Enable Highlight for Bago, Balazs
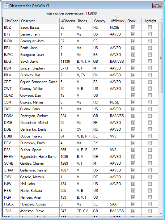The image size is (165, 220). click(x=150, y=27)
